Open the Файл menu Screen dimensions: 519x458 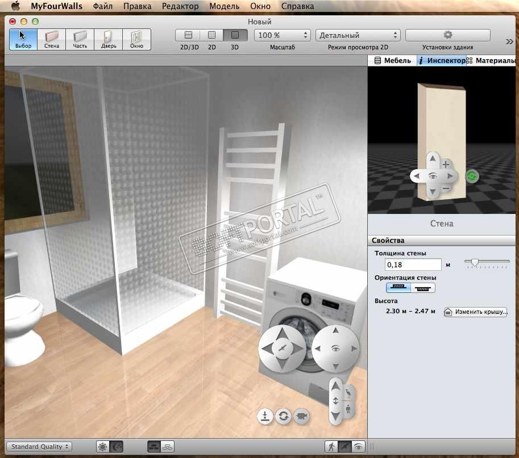tap(103, 6)
